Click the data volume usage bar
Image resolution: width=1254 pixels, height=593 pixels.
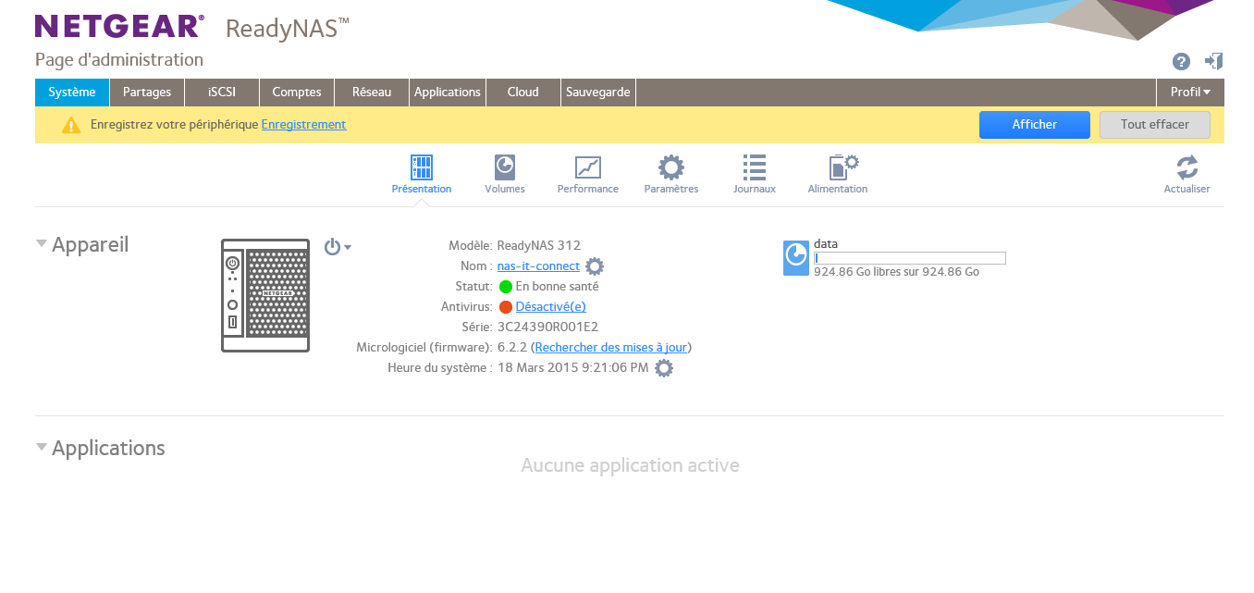[x=909, y=258]
